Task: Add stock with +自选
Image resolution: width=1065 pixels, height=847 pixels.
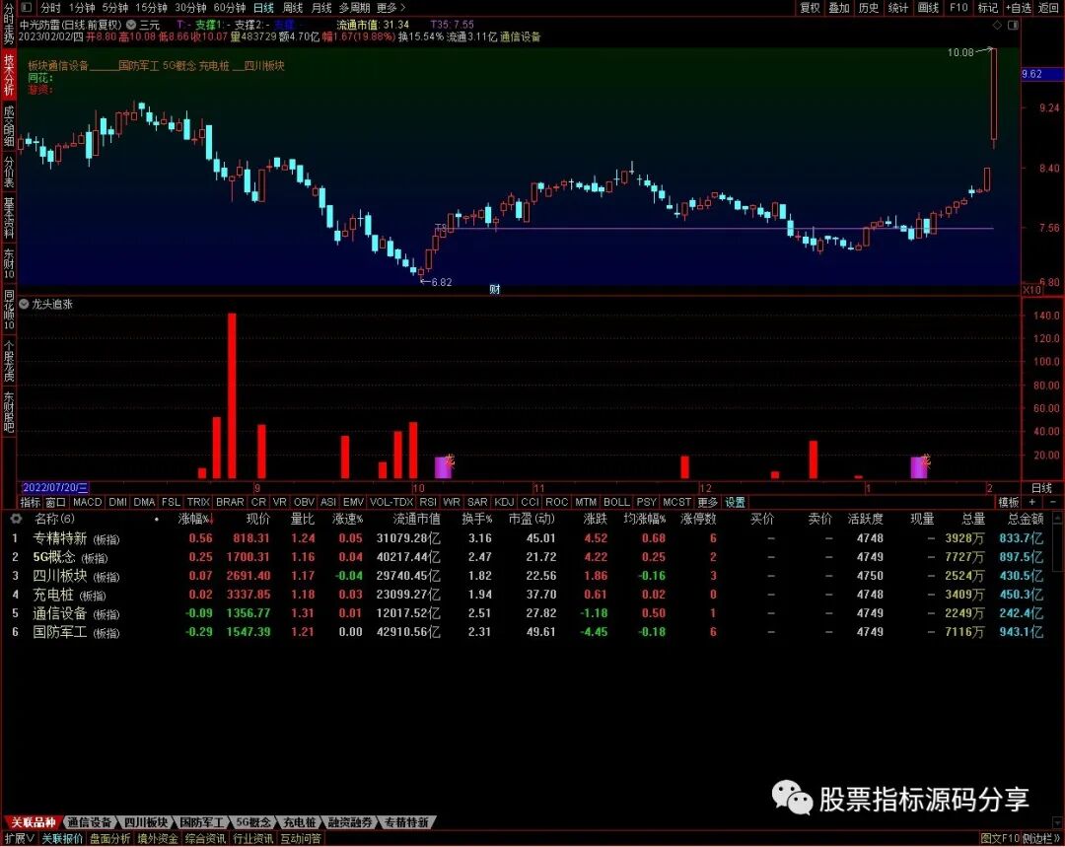Action: [1018, 8]
